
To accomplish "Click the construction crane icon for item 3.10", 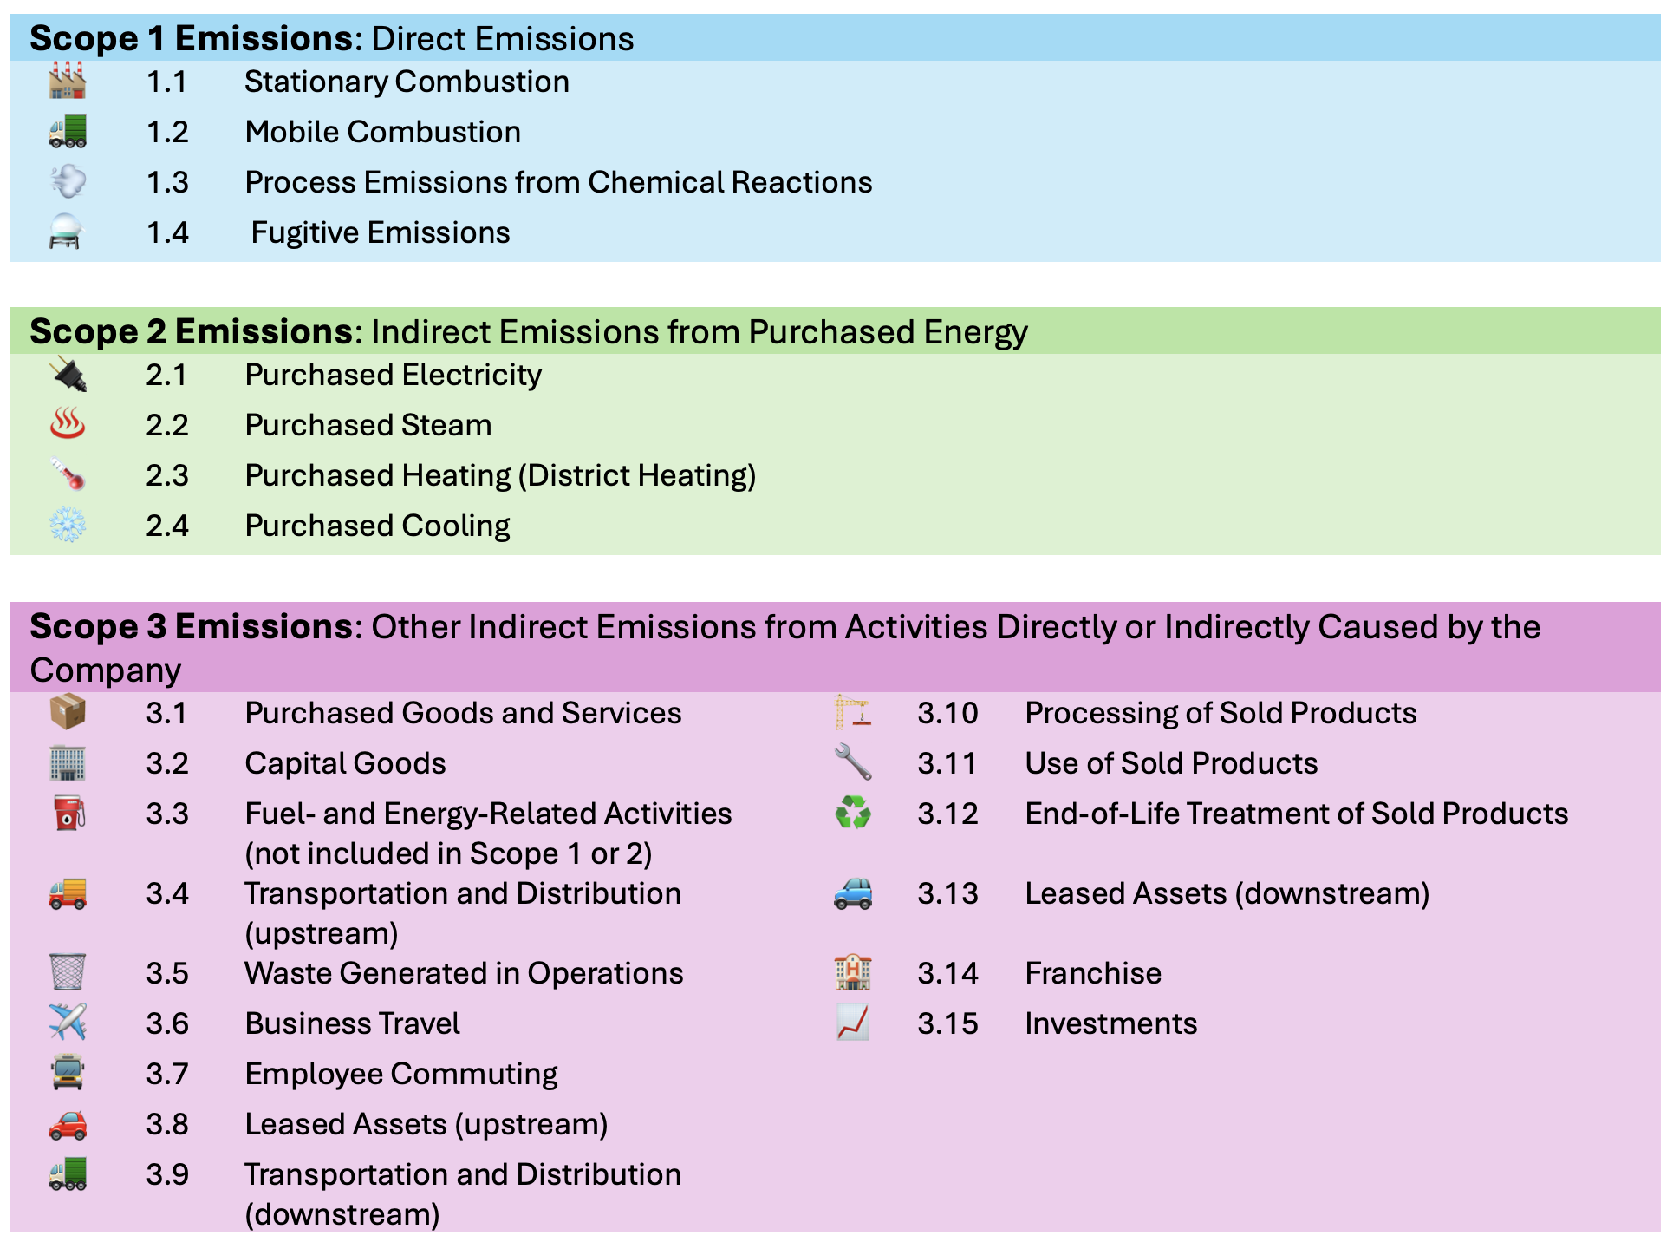I will coord(852,713).
